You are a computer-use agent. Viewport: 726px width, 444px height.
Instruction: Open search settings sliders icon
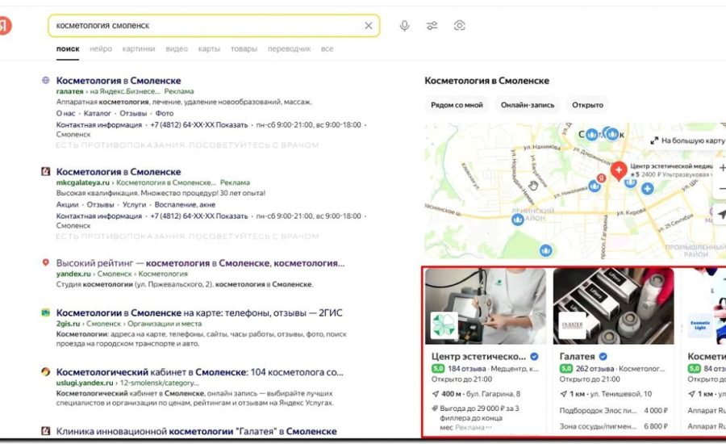coord(432,26)
